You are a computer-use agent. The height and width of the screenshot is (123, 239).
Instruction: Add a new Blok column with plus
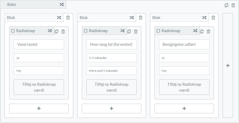click(228, 65)
